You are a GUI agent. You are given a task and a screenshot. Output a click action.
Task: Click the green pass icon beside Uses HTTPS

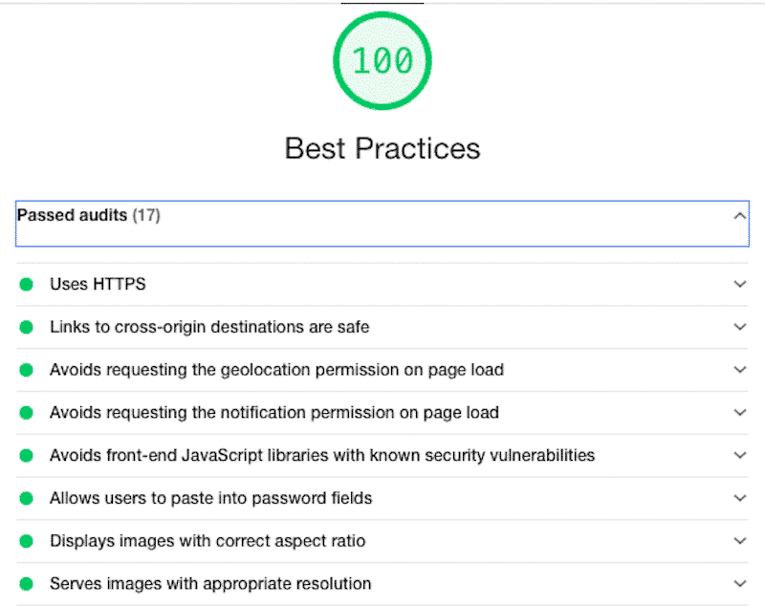coord(26,284)
